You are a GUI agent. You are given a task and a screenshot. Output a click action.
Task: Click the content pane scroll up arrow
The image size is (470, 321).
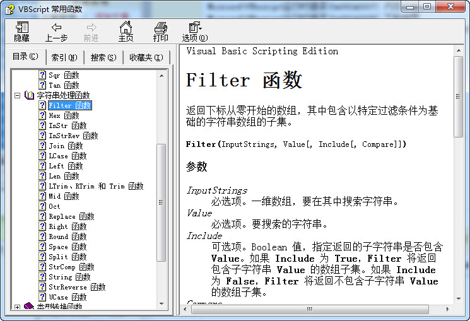(x=458, y=50)
